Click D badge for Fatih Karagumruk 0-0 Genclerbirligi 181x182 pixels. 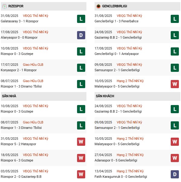click(x=175, y=174)
